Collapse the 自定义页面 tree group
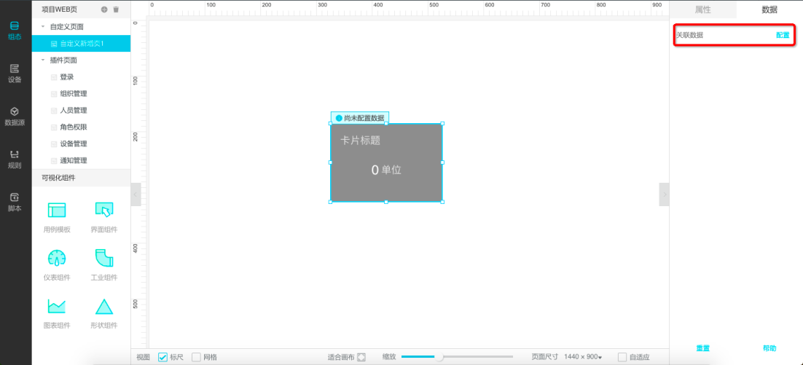Image resolution: width=803 pixels, height=365 pixels. (x=43, y=26)
